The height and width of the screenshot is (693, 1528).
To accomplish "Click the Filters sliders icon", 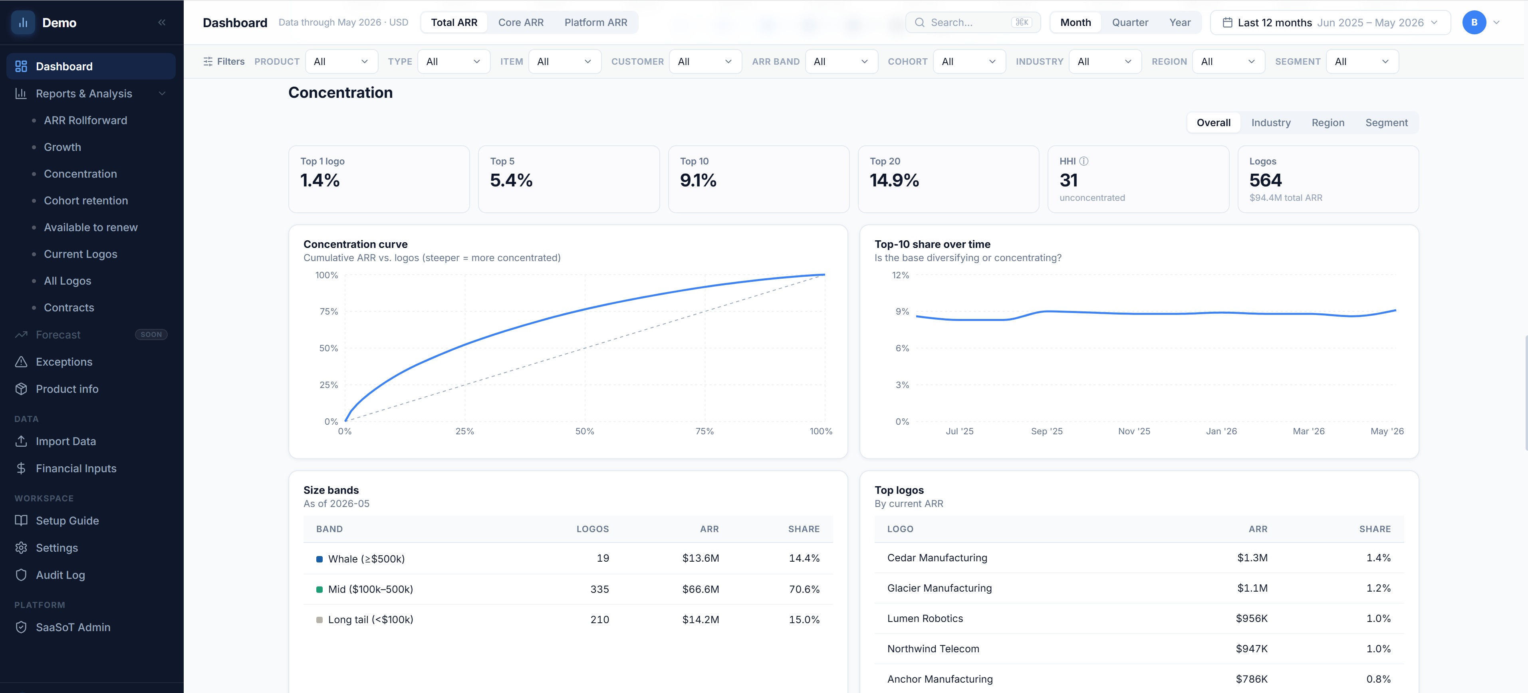I will coord(208,61).
